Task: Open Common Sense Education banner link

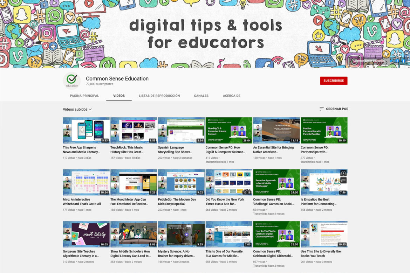Action: pyautogui.click(x=368, y=61)
